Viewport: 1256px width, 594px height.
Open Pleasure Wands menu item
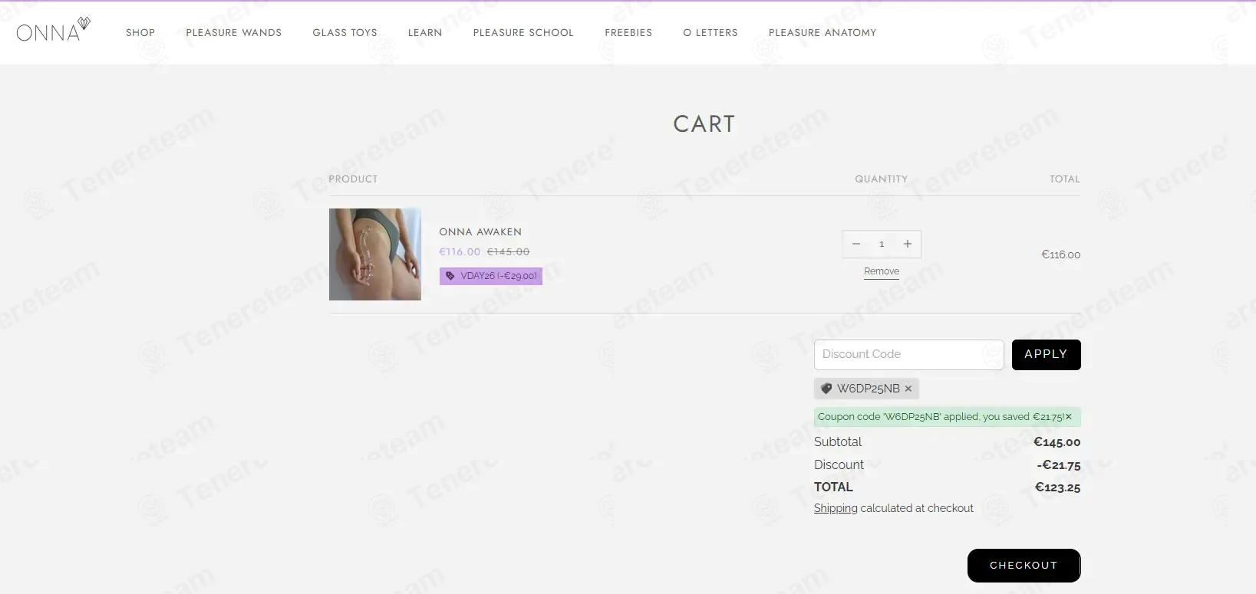(234, 32)
